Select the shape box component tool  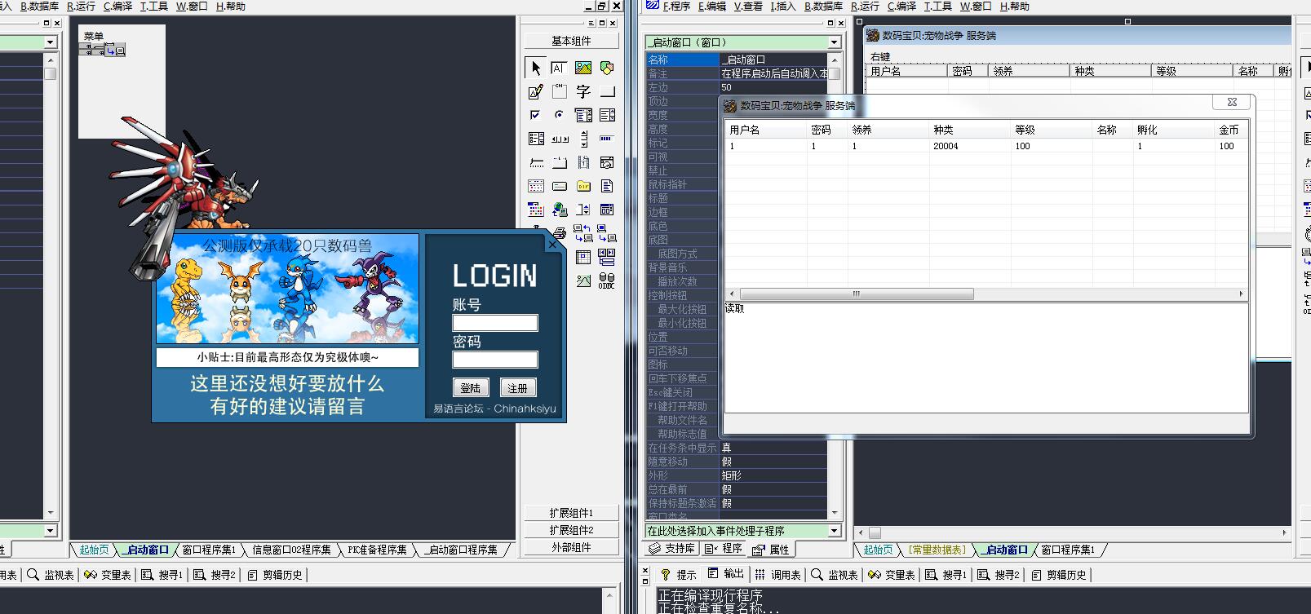coord(607,68)
